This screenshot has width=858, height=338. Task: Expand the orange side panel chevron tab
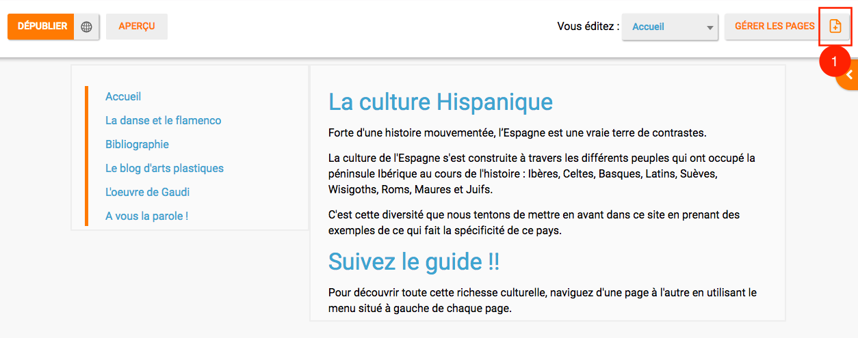click(x=848, y=75)
